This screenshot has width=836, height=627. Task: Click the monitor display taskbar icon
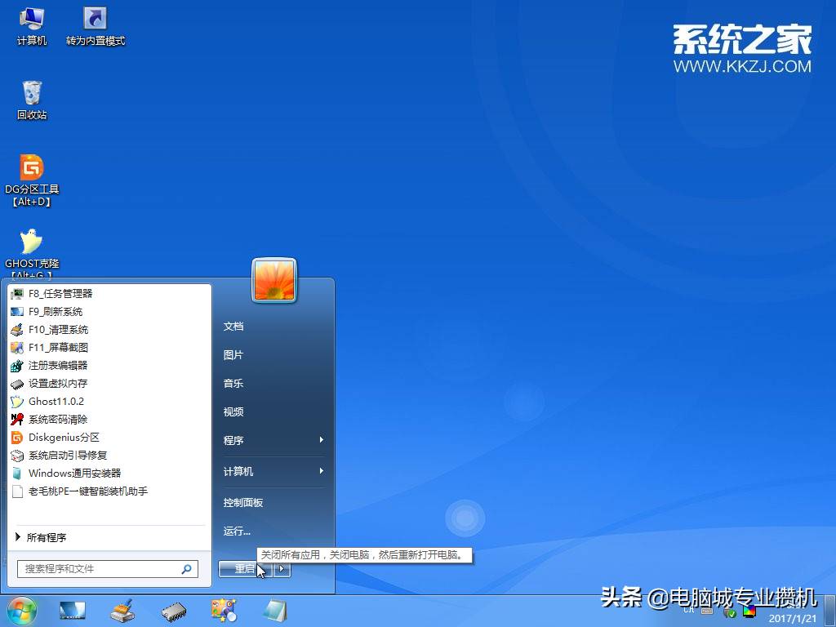coord(72,610)
